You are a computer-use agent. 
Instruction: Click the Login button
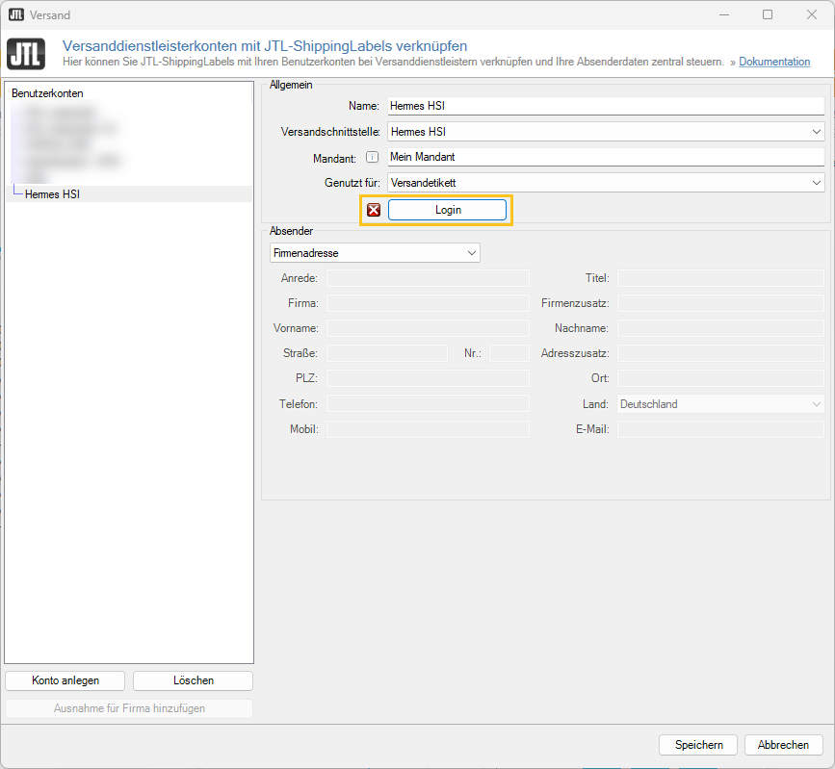[447, 210]
